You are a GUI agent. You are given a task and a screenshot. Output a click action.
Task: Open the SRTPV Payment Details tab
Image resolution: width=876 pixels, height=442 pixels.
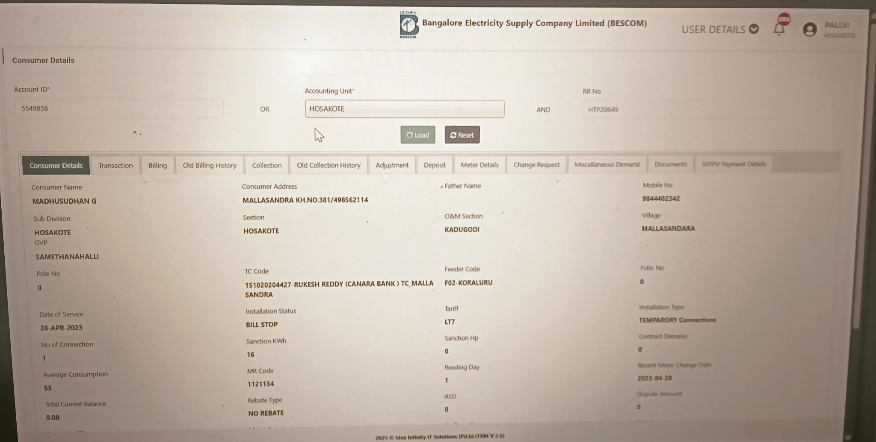point(734,164)
